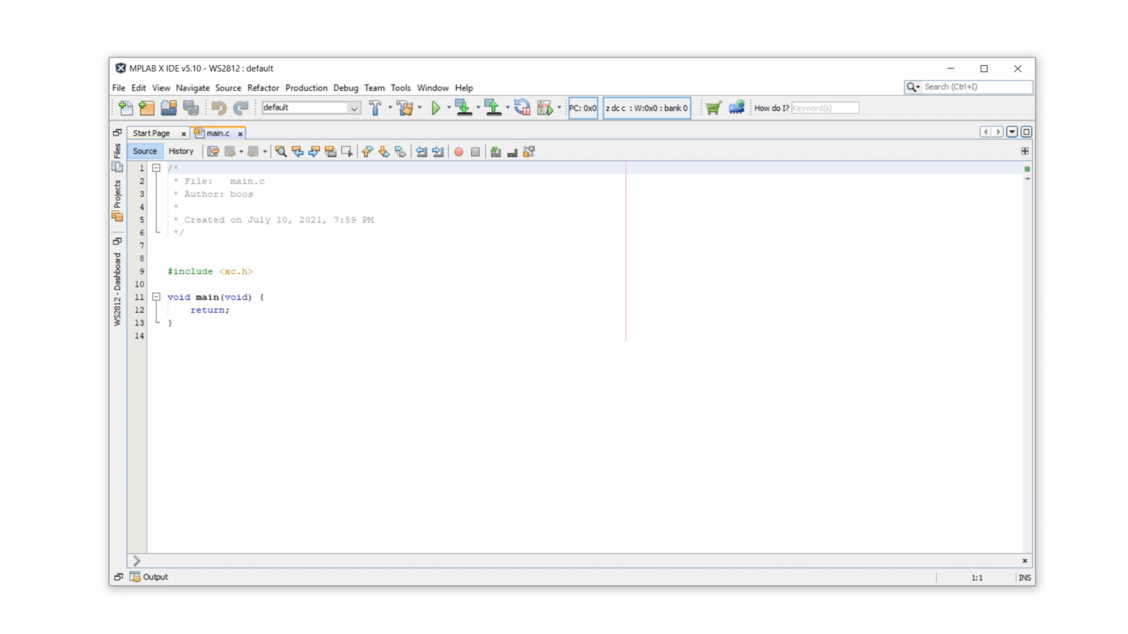
Task: Toggle the Source view button
Action: coord(145,151)
